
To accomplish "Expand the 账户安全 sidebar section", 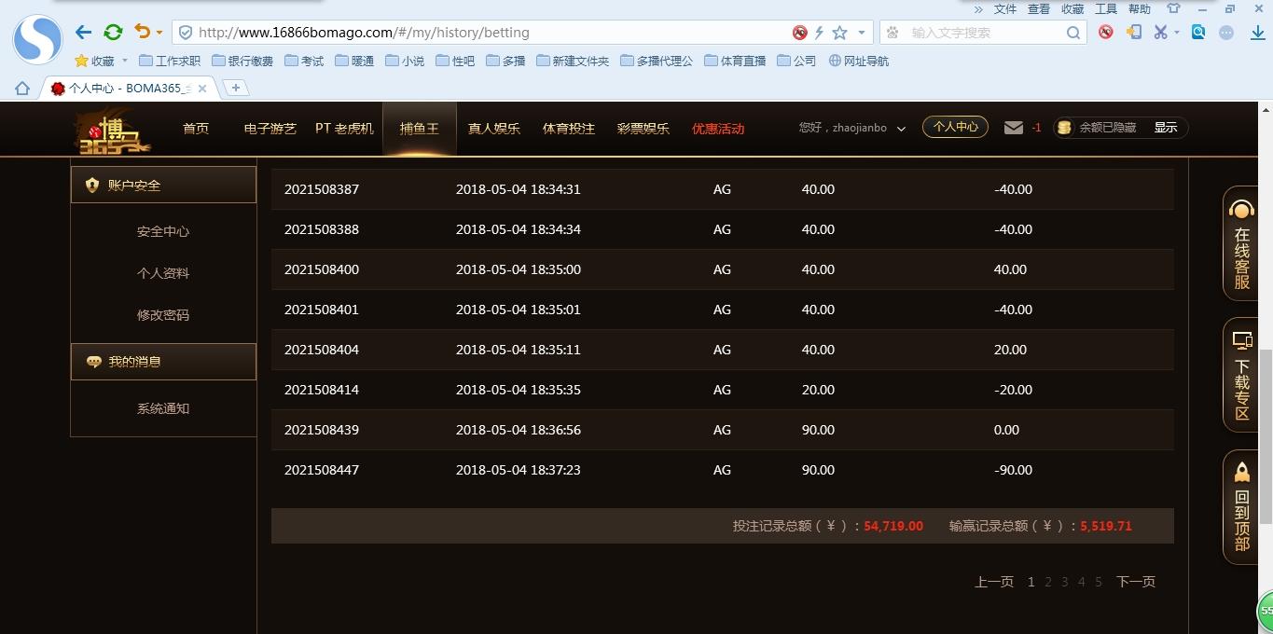I will coord(163,185).
